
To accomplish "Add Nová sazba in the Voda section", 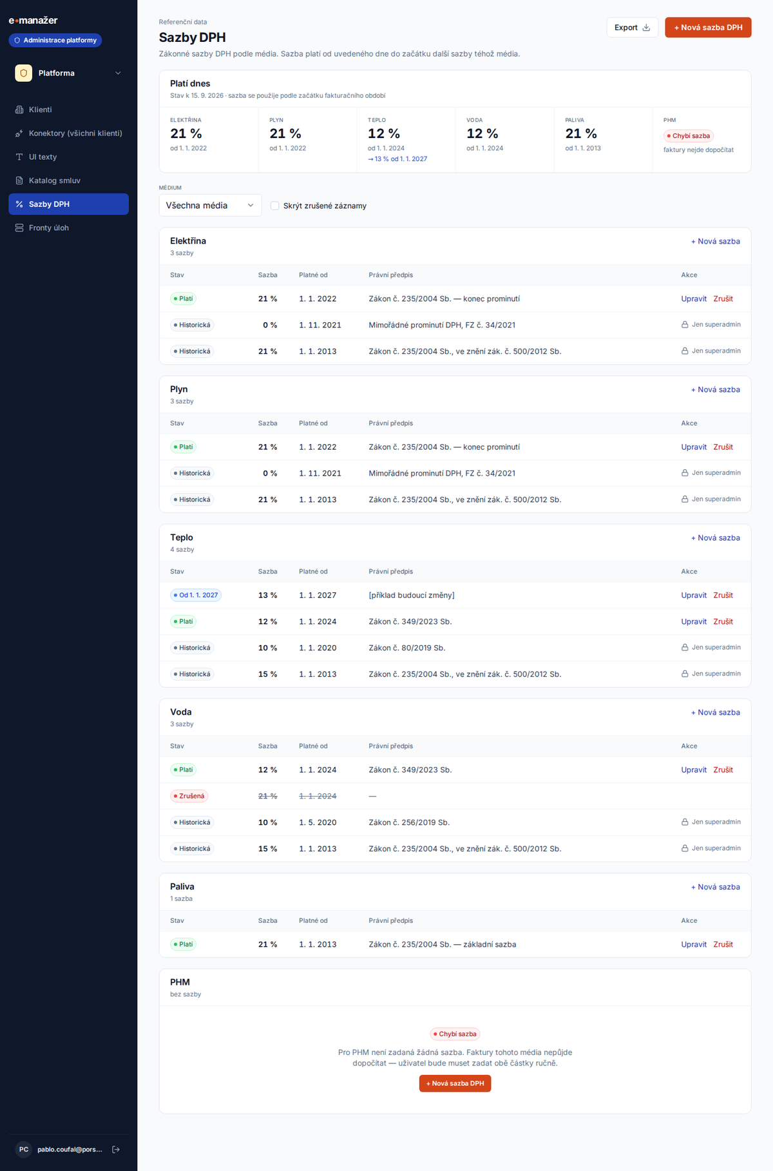I will 716,713.
